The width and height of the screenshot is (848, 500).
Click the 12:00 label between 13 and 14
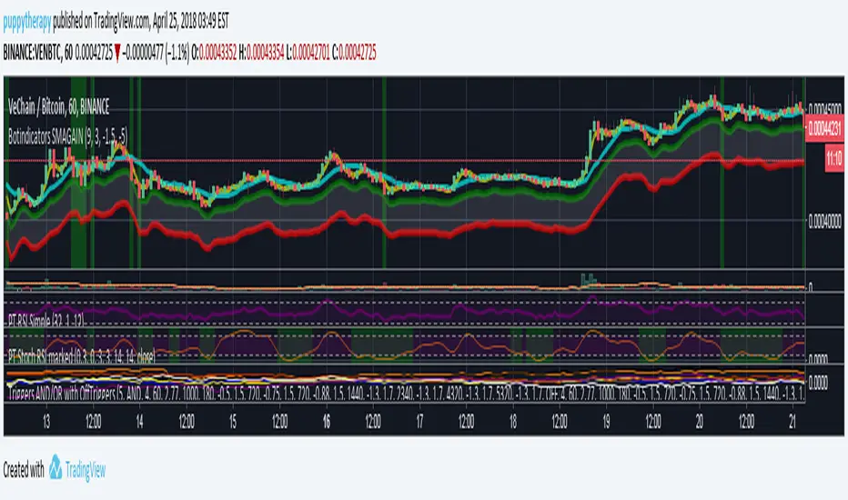93,421
